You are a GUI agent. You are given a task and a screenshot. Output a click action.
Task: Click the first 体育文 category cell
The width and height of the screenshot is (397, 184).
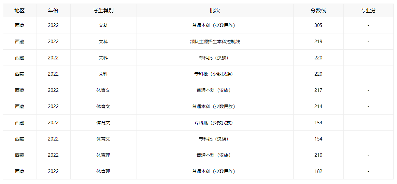[x=103, y=90]
